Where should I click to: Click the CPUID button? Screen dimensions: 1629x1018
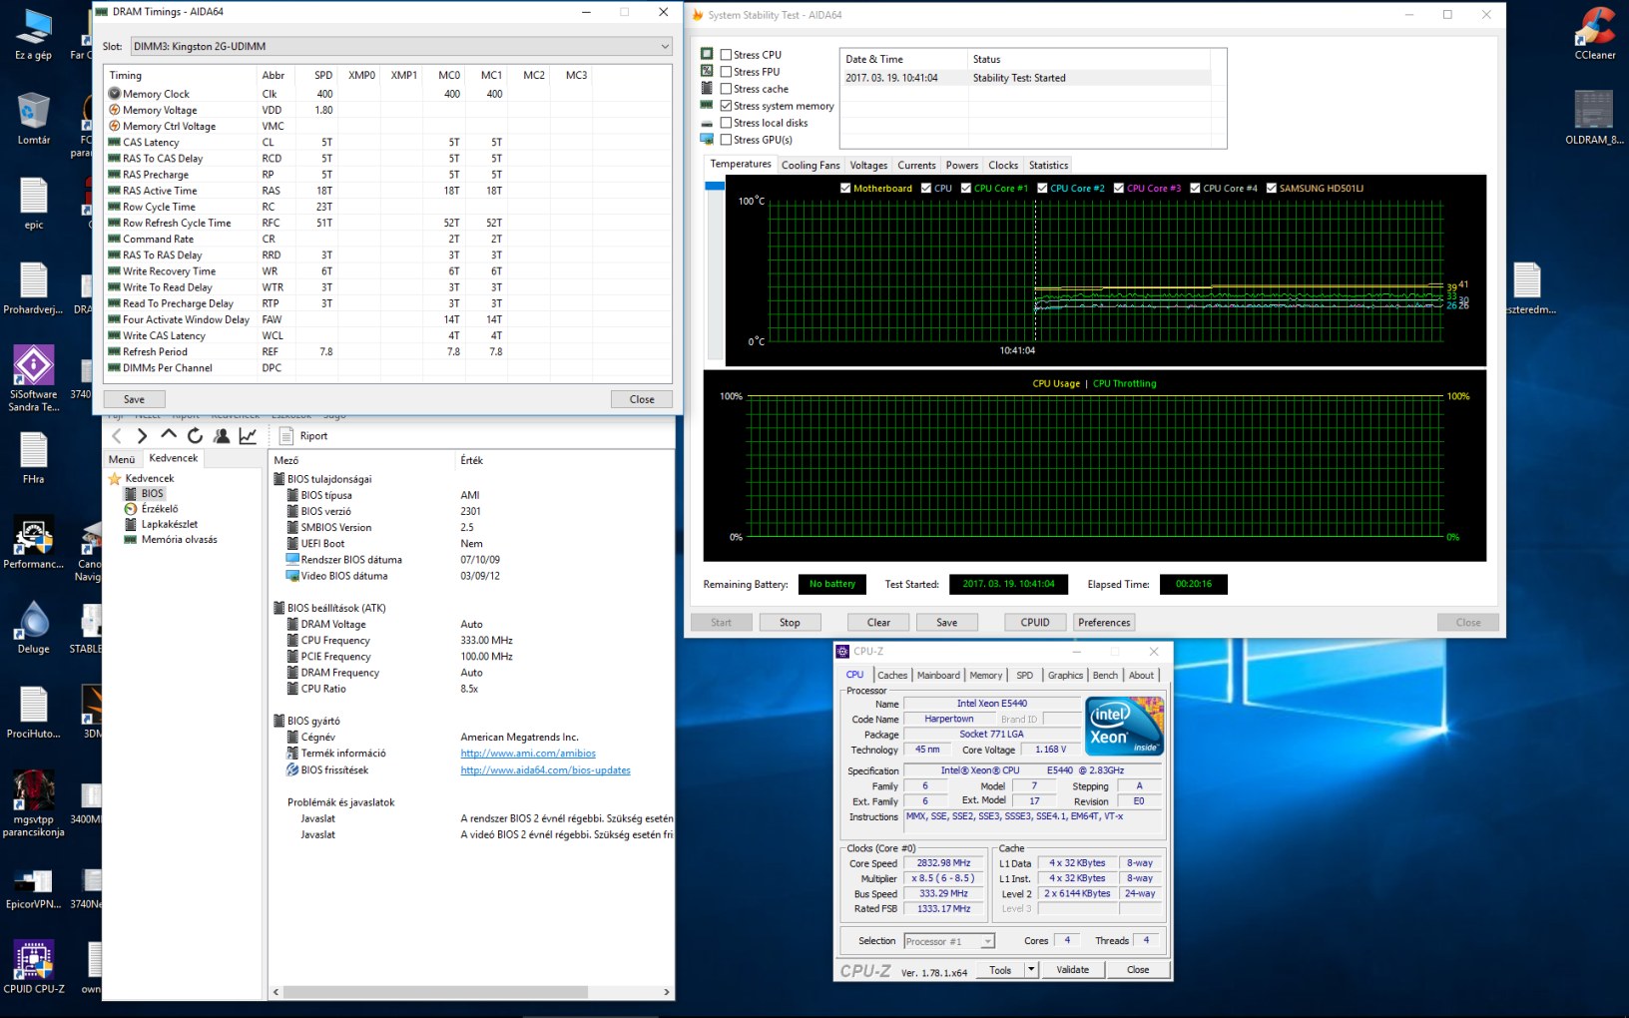1035,622
